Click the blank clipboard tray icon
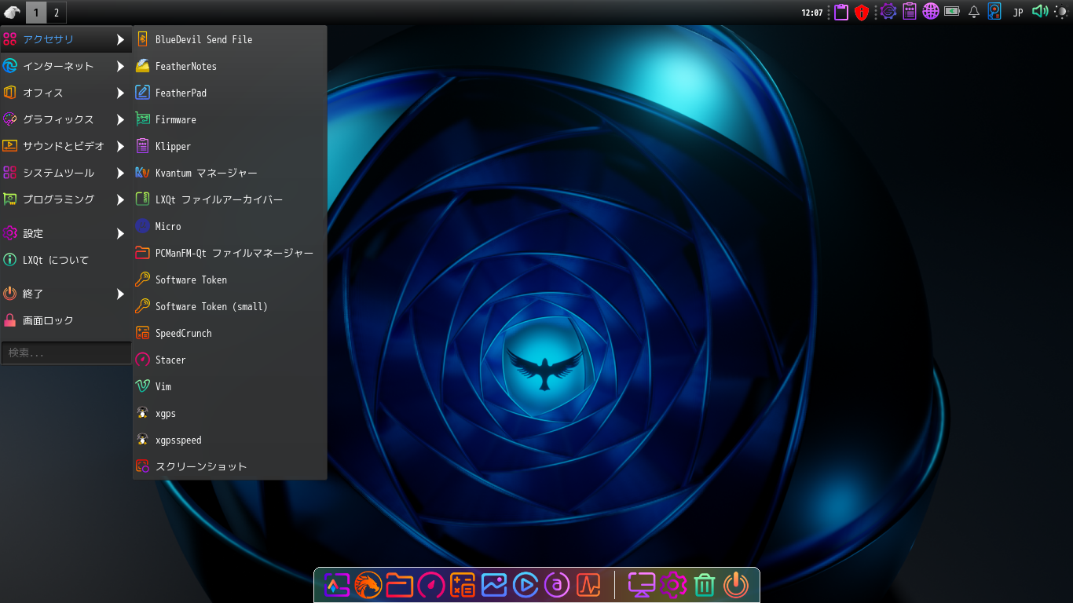 pos(841,12)
